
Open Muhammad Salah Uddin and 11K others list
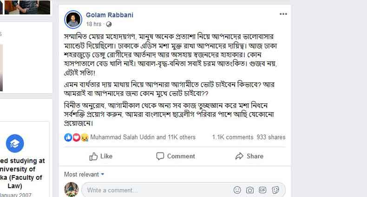tap(143, 137)
